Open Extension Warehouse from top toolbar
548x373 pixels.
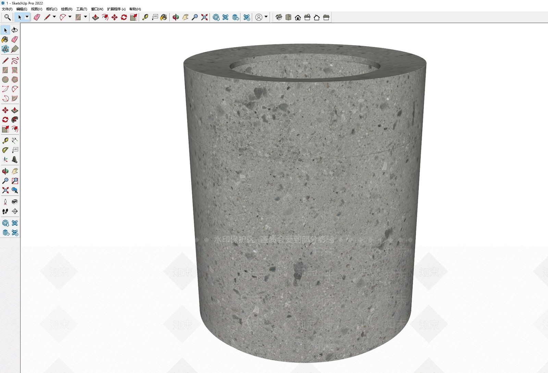[225, 17]
